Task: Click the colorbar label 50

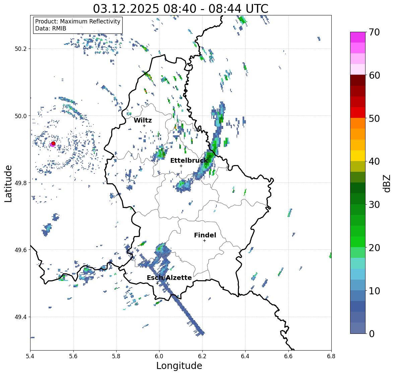Action: tap(374, 118)
